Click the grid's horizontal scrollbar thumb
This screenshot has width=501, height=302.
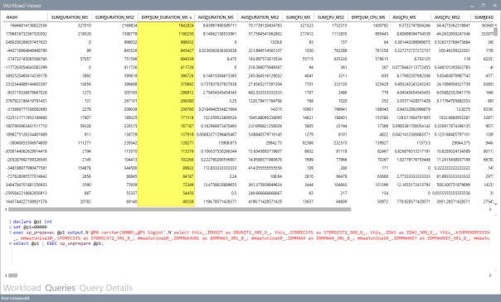179,209
